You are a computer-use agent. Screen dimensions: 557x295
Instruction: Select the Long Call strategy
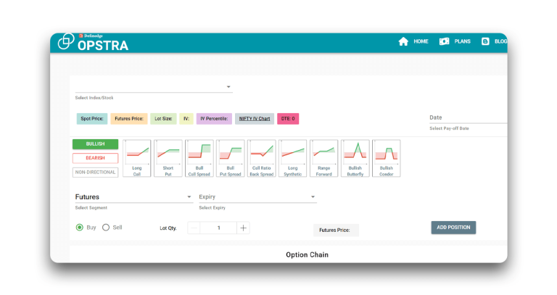point(137,158)
